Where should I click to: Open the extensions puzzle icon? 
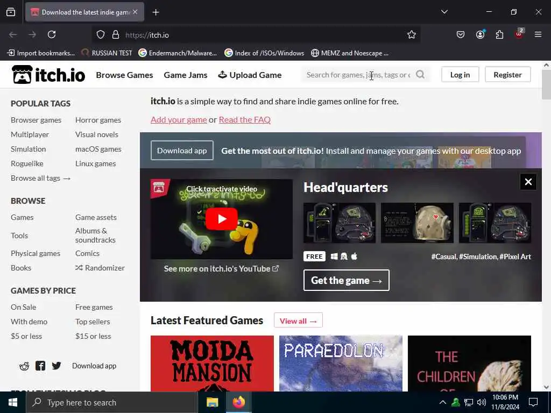pos(499,34)
